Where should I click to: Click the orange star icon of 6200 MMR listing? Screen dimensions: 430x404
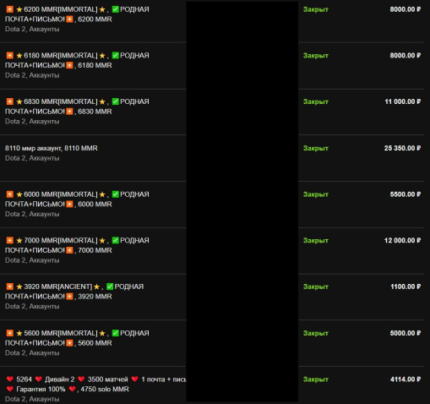click(10, 9)
